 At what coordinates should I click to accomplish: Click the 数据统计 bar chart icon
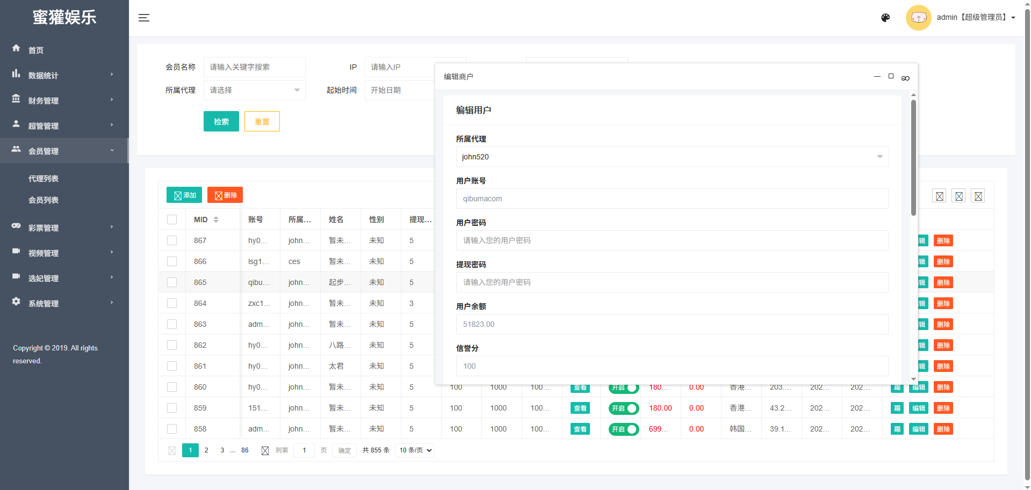click(x=16, y=74)
